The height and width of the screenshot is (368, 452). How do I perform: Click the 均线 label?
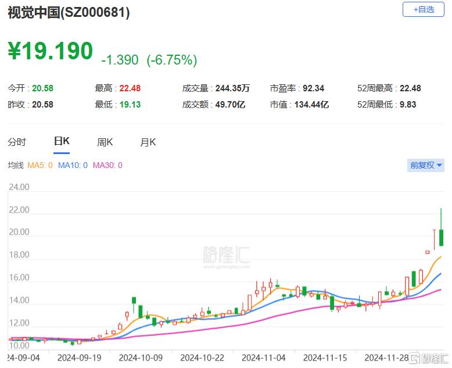coord(16,165)
